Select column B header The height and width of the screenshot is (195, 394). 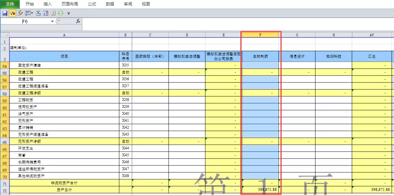coord(125,35)
